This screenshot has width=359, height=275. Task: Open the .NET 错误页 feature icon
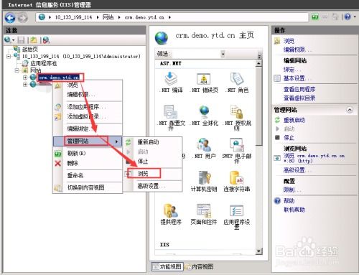point(204,79)
